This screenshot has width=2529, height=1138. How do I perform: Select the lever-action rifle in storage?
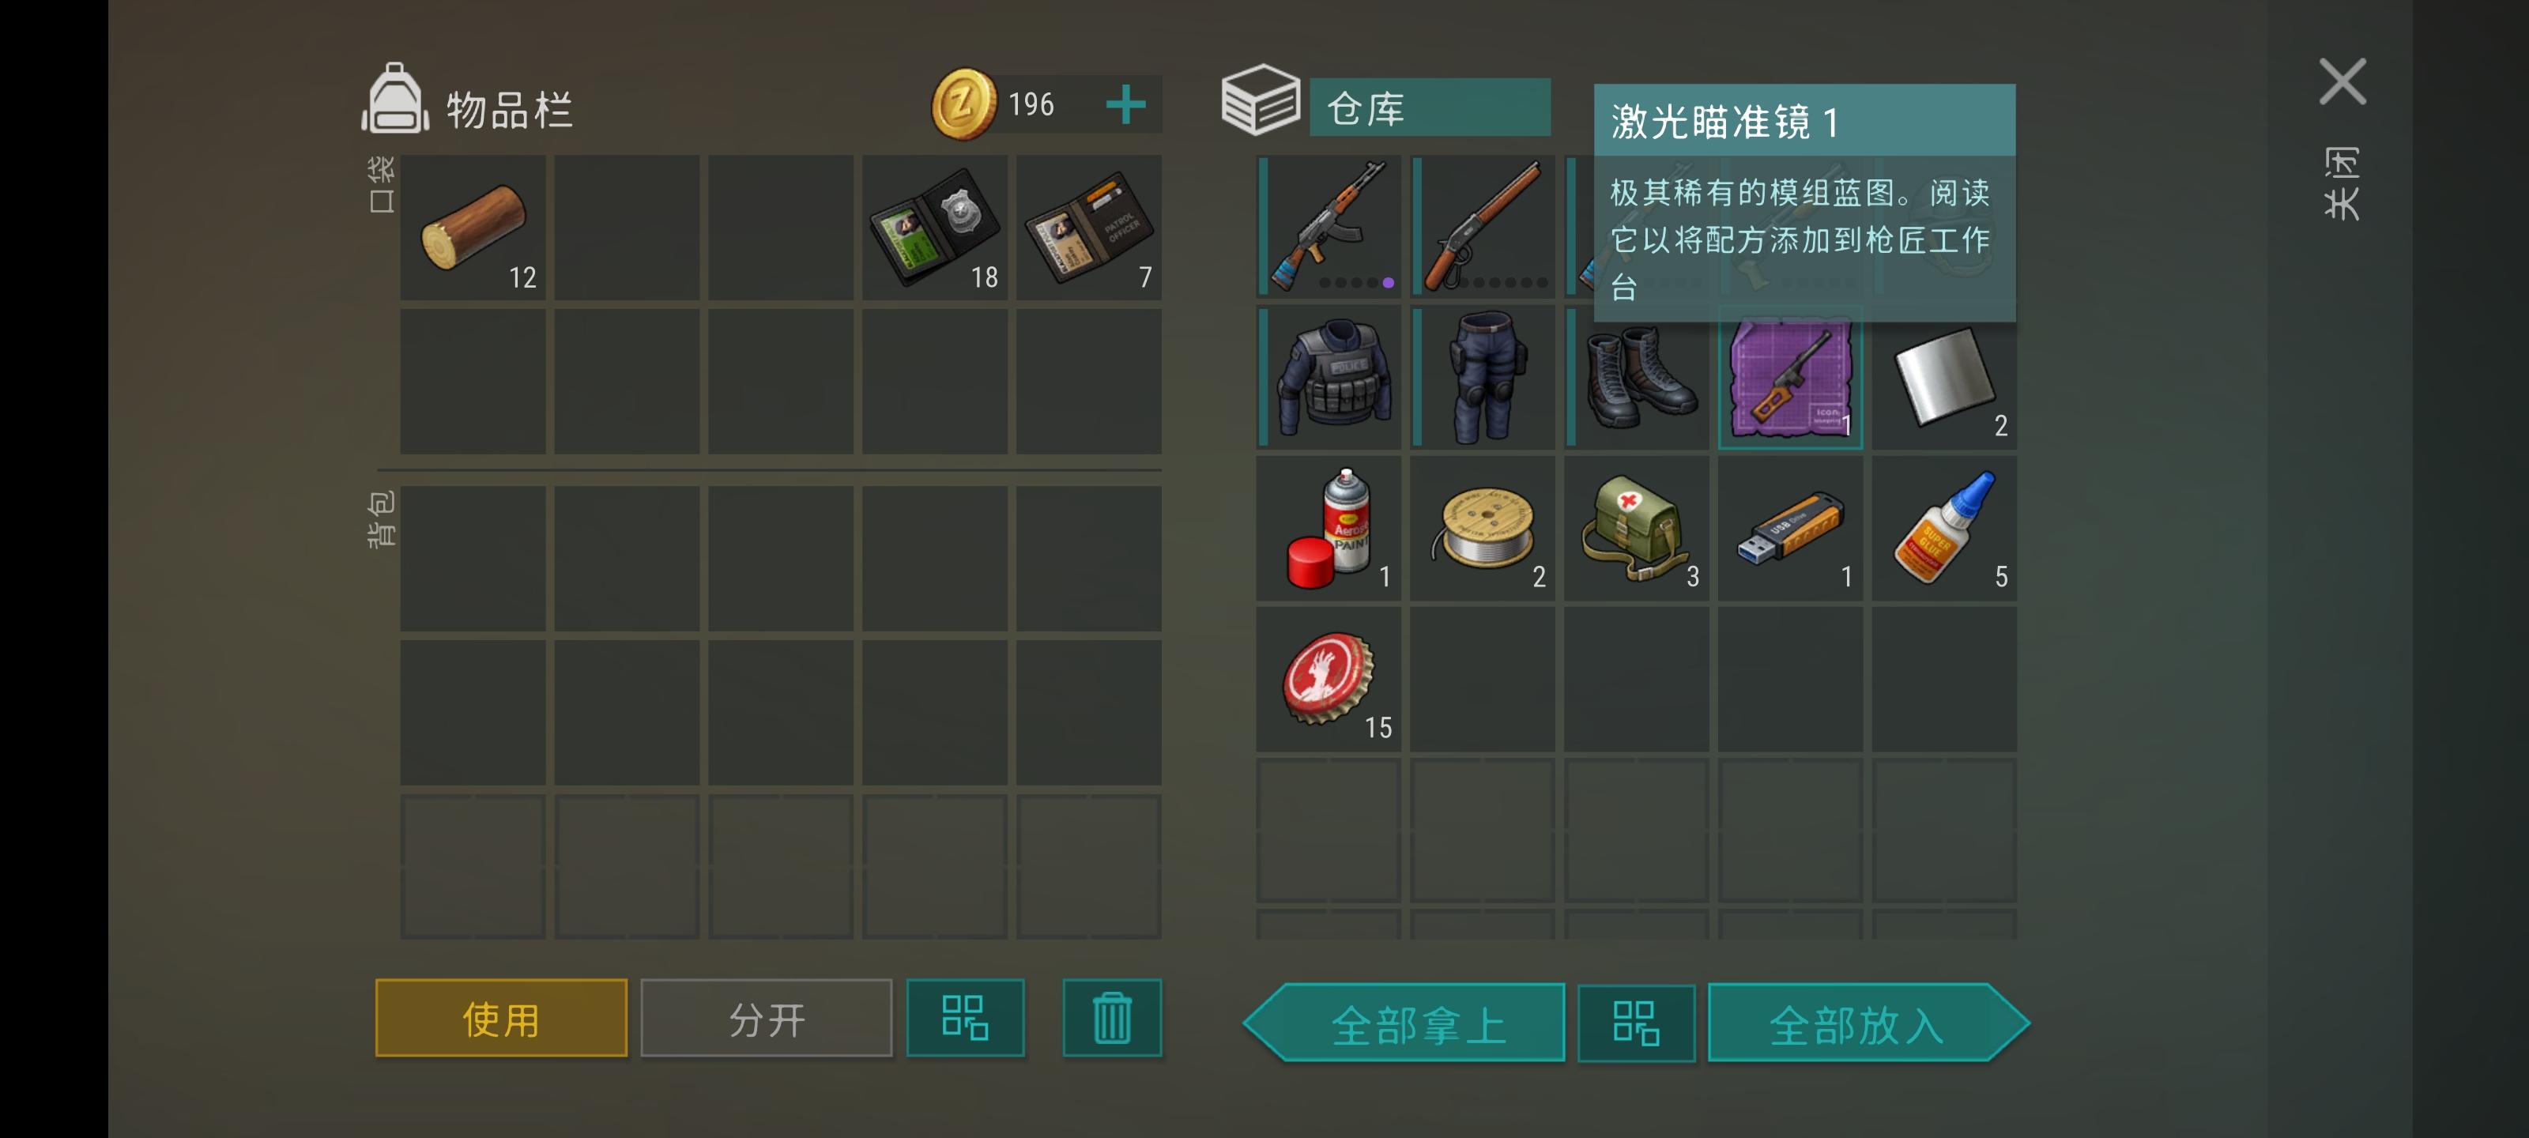click(x=1483, y=227)
